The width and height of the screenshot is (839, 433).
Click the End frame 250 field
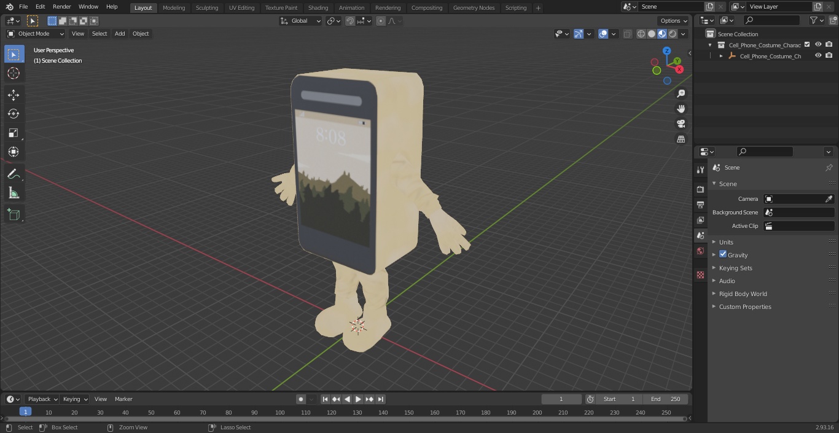(666, 399)
